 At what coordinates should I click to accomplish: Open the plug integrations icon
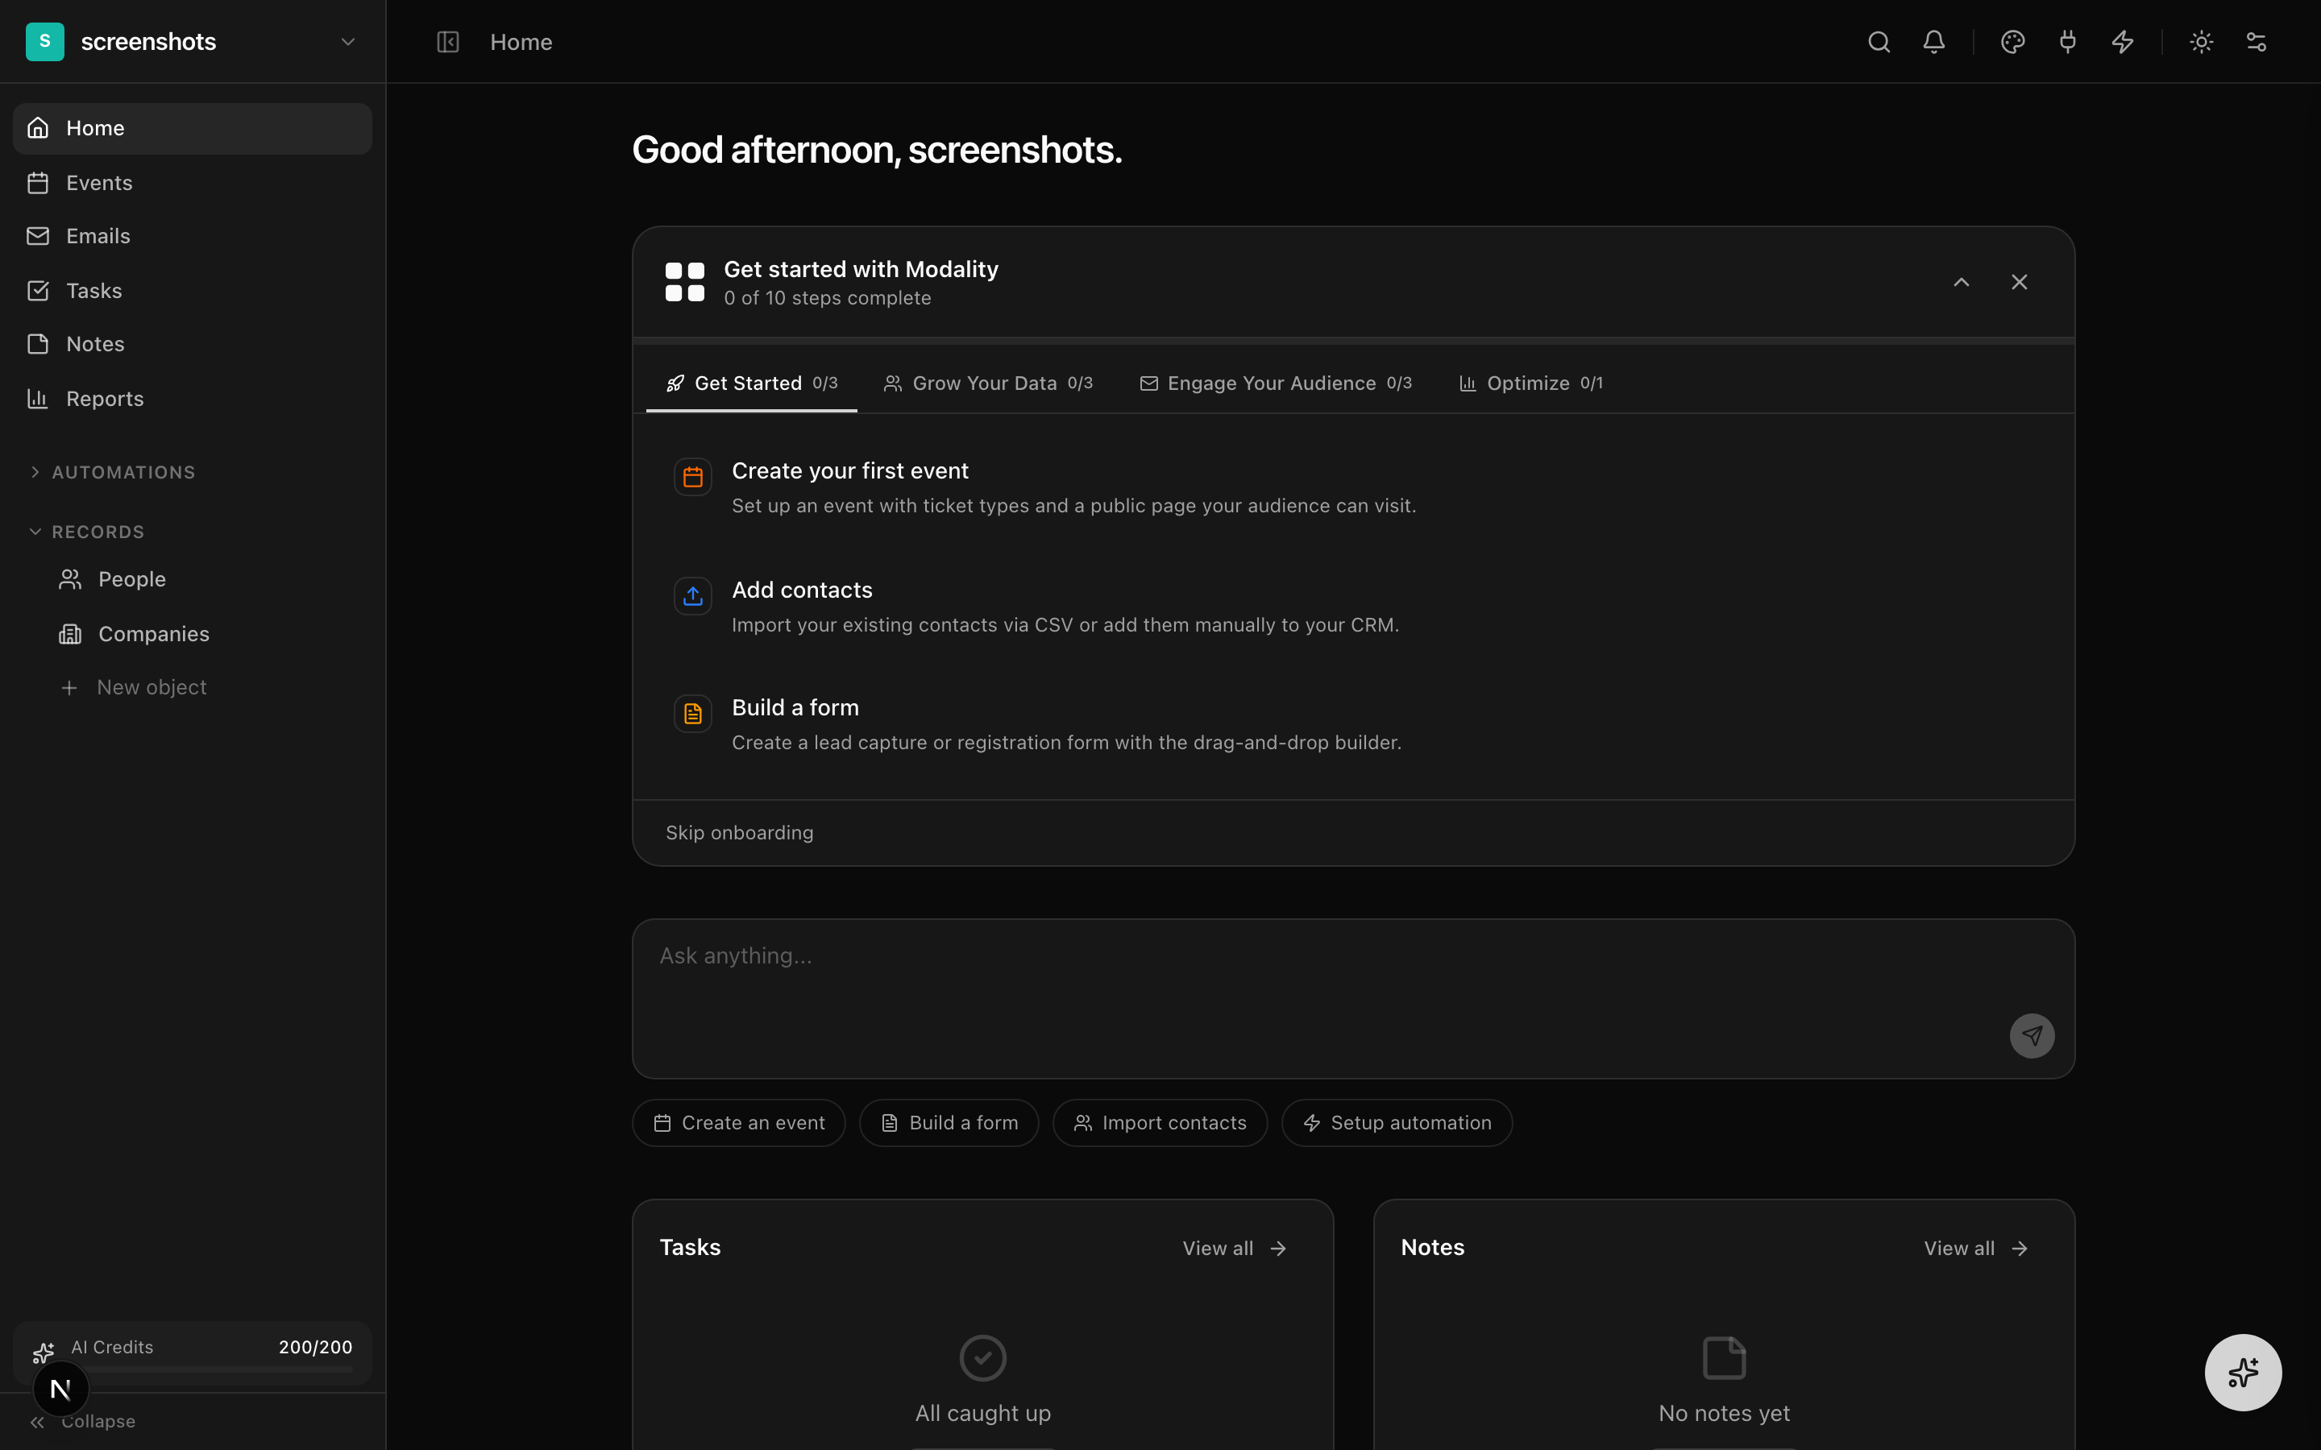2067,42
